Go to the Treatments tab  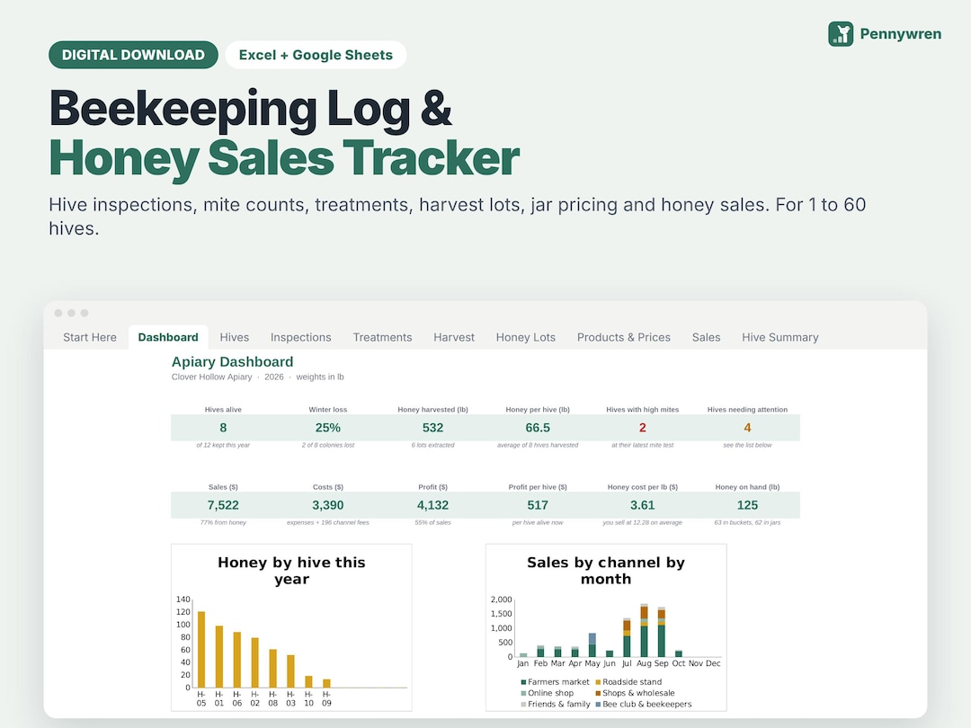click(x=382, y=337)
